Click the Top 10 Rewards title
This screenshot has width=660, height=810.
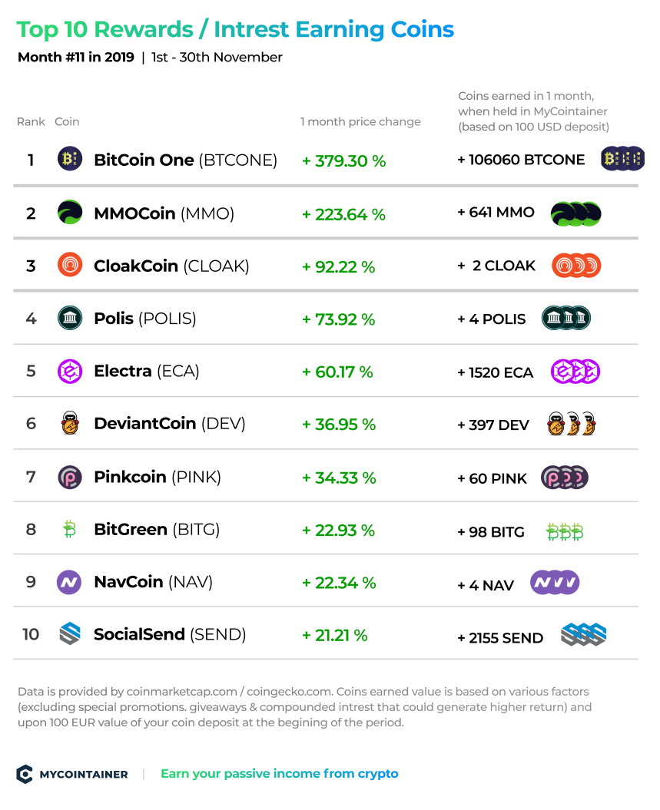click(x=105, y=29)
